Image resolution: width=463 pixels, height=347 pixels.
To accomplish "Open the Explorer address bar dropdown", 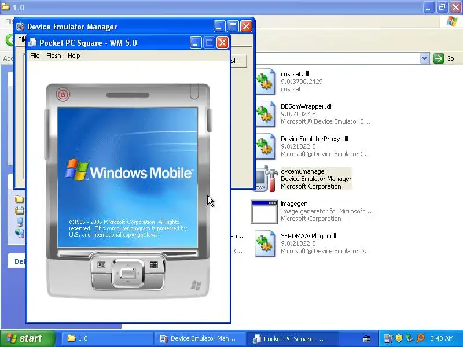I will click(424, 58).
